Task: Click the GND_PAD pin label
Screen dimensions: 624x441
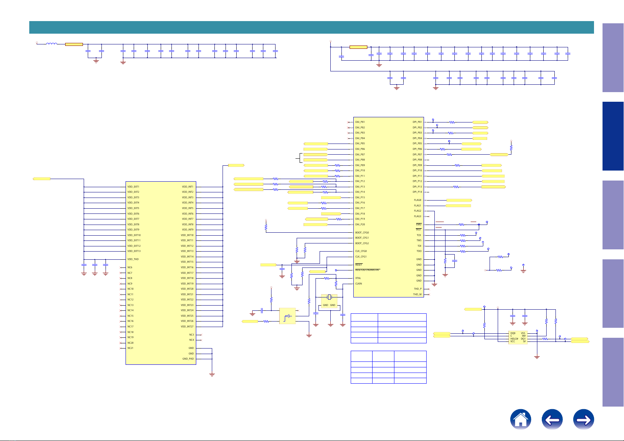Action: point(188,359)
